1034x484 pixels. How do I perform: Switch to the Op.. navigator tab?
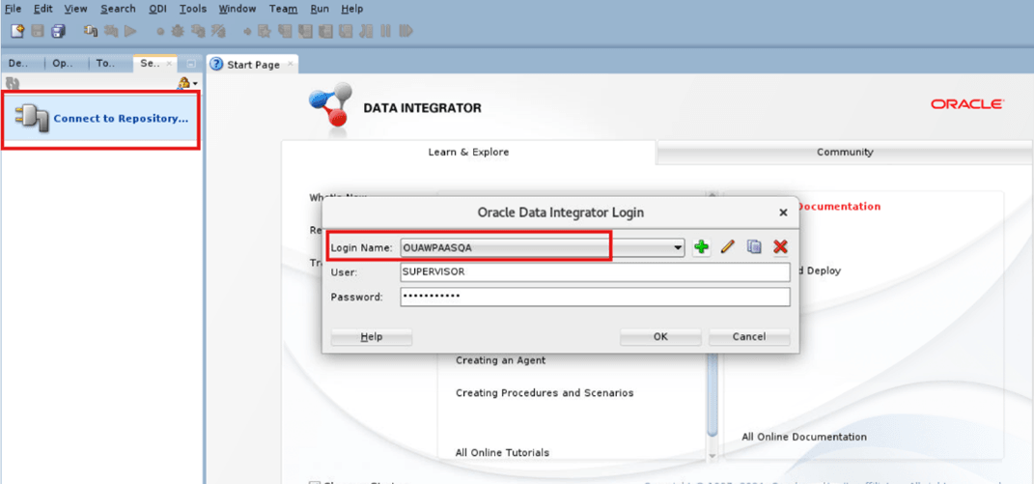coord(62,64)
